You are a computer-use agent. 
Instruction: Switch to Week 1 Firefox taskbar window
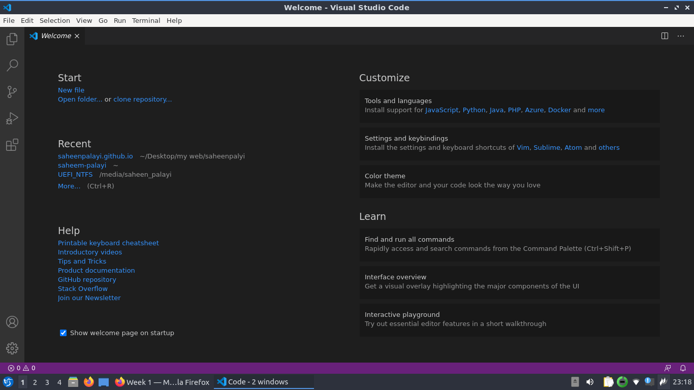click(x=162, y=382)
